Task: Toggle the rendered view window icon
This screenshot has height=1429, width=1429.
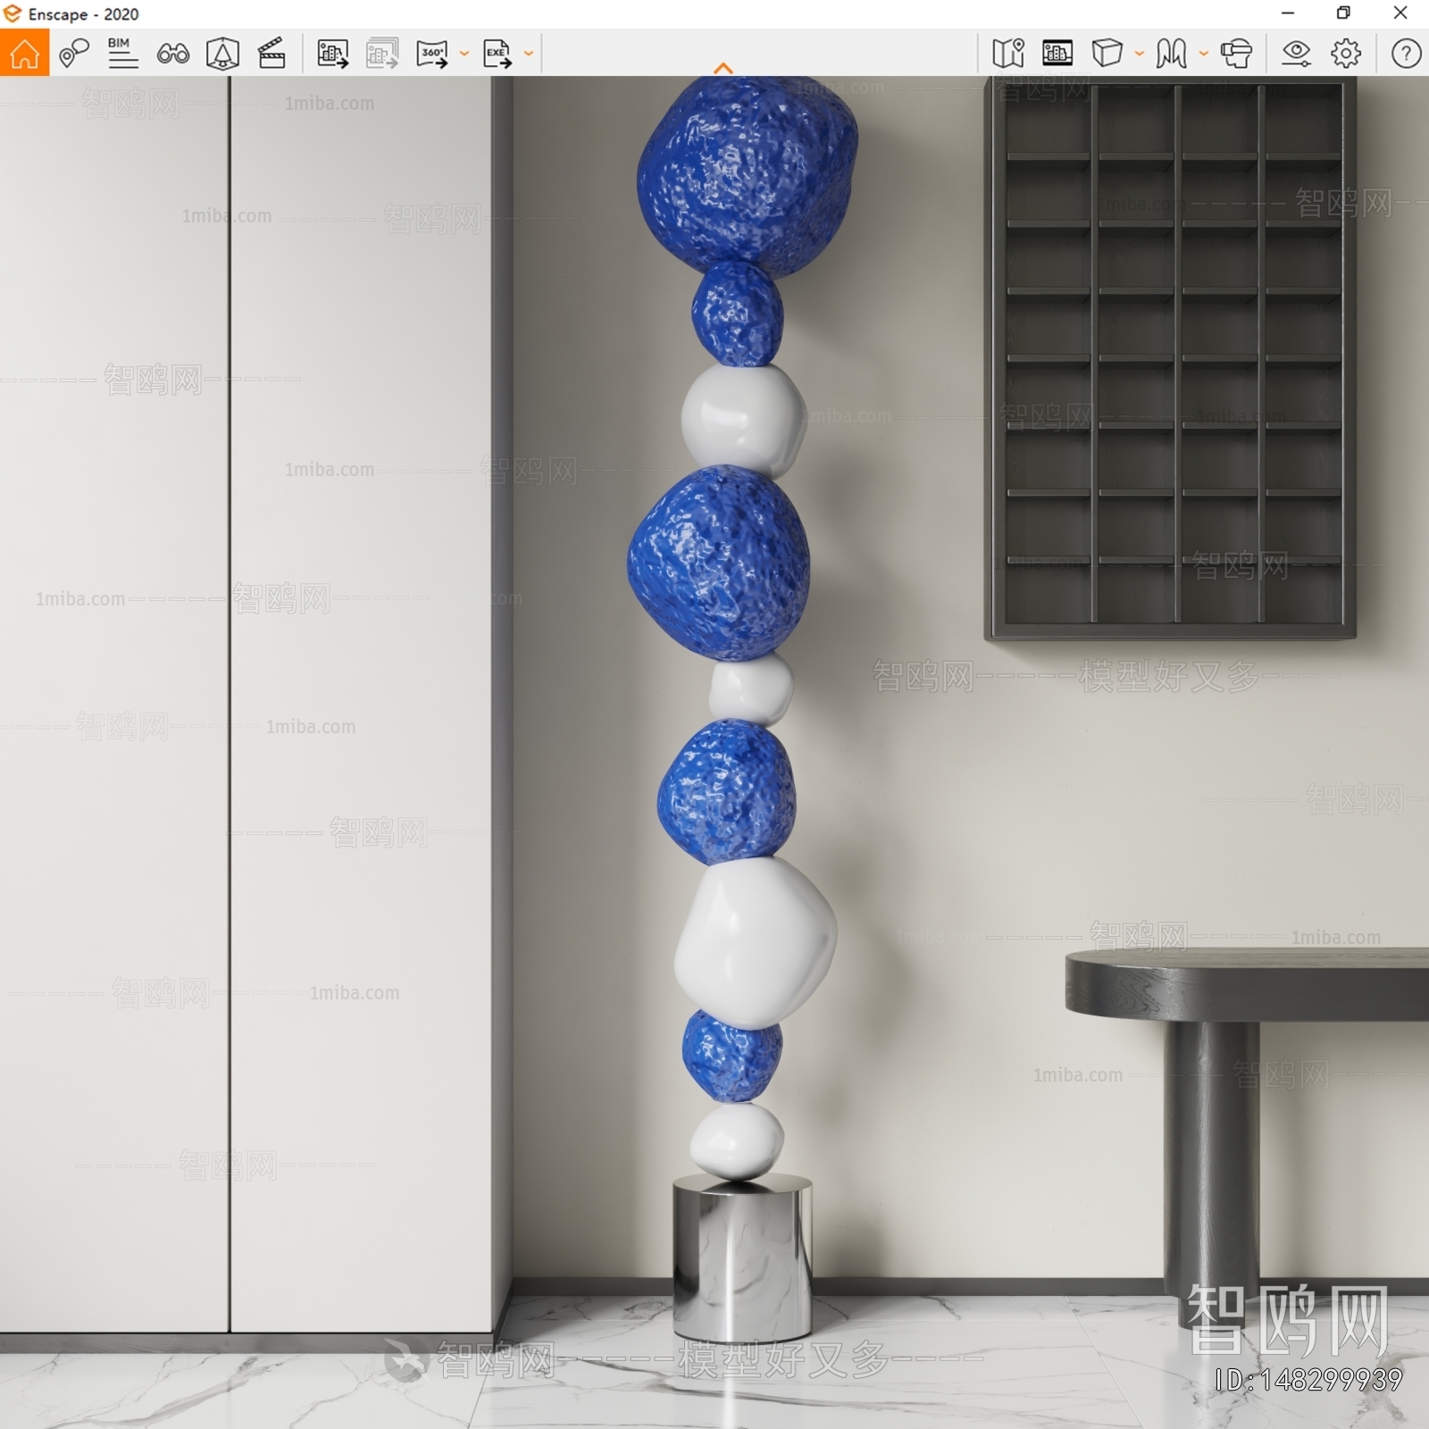Action: coord(1057,54)
